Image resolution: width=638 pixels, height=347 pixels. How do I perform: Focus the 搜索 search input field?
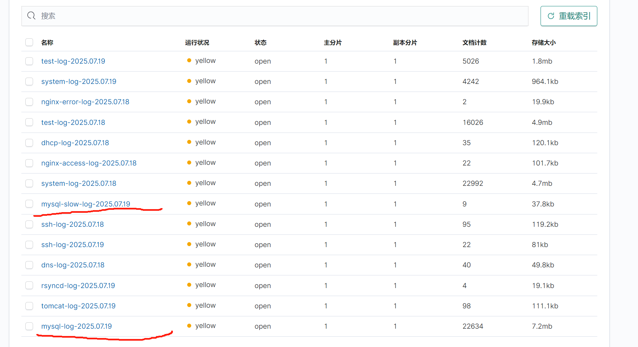tap(275, 16)
